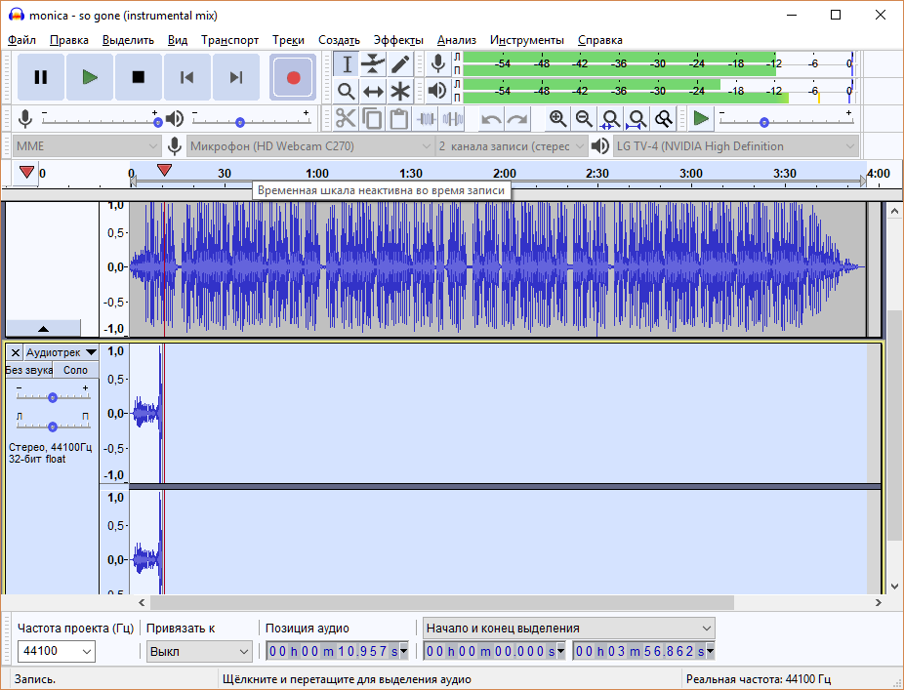Open the Транспорт menu
The image size is (904, 690).
click(x=229, y=40)
